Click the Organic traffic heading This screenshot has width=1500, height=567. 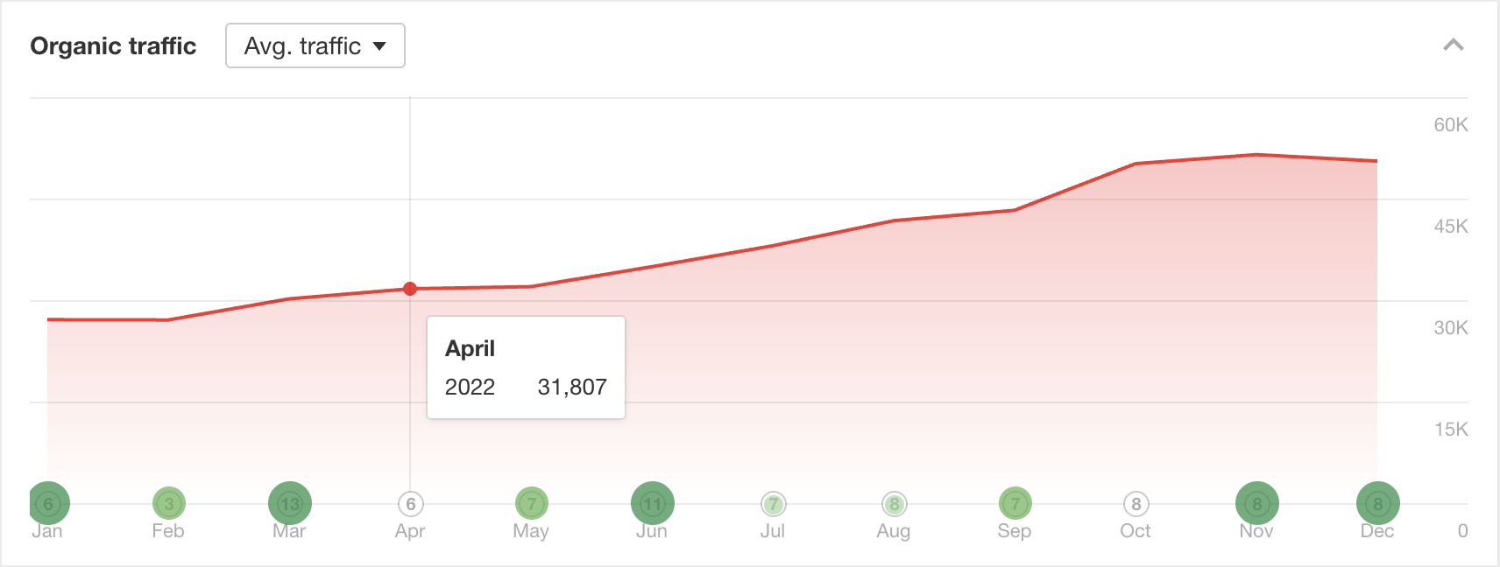point(113,45)
